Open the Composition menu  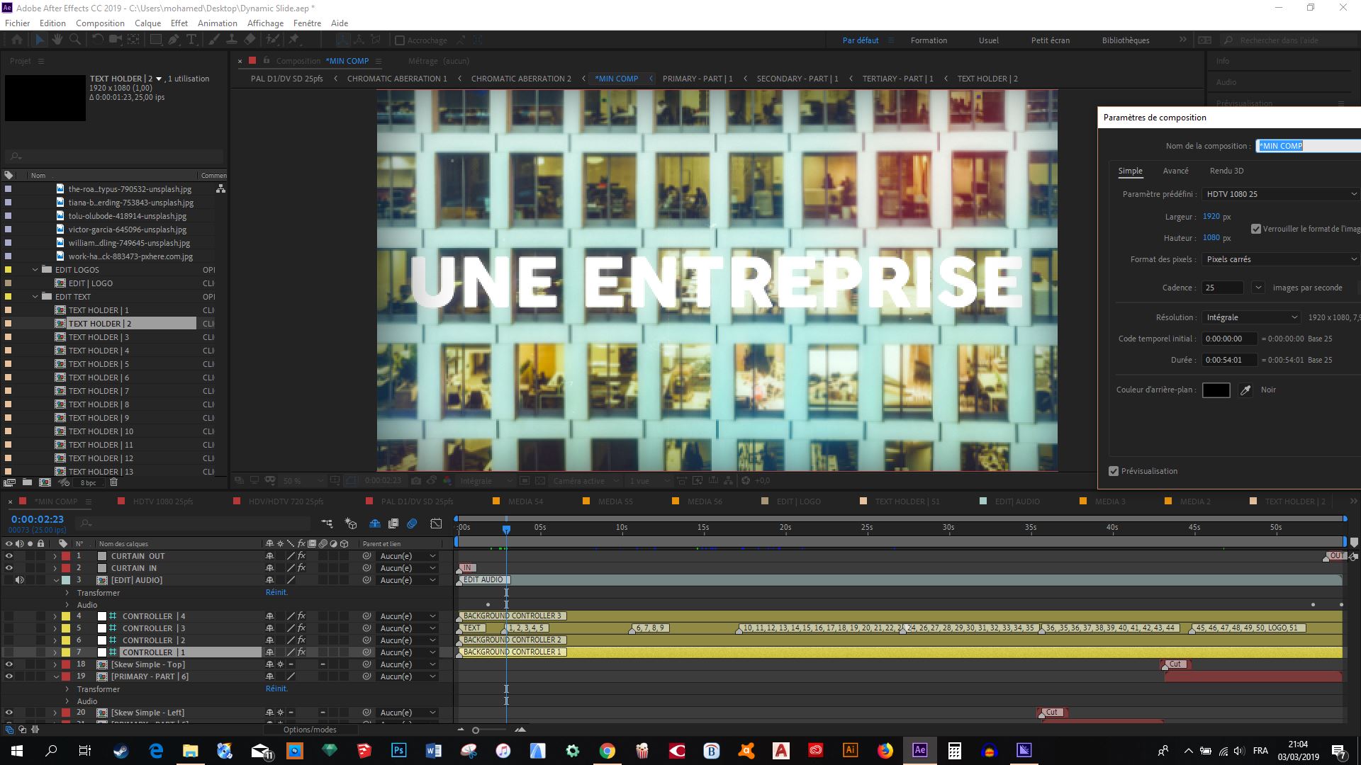pyautogui.click(x=100, y=23)
